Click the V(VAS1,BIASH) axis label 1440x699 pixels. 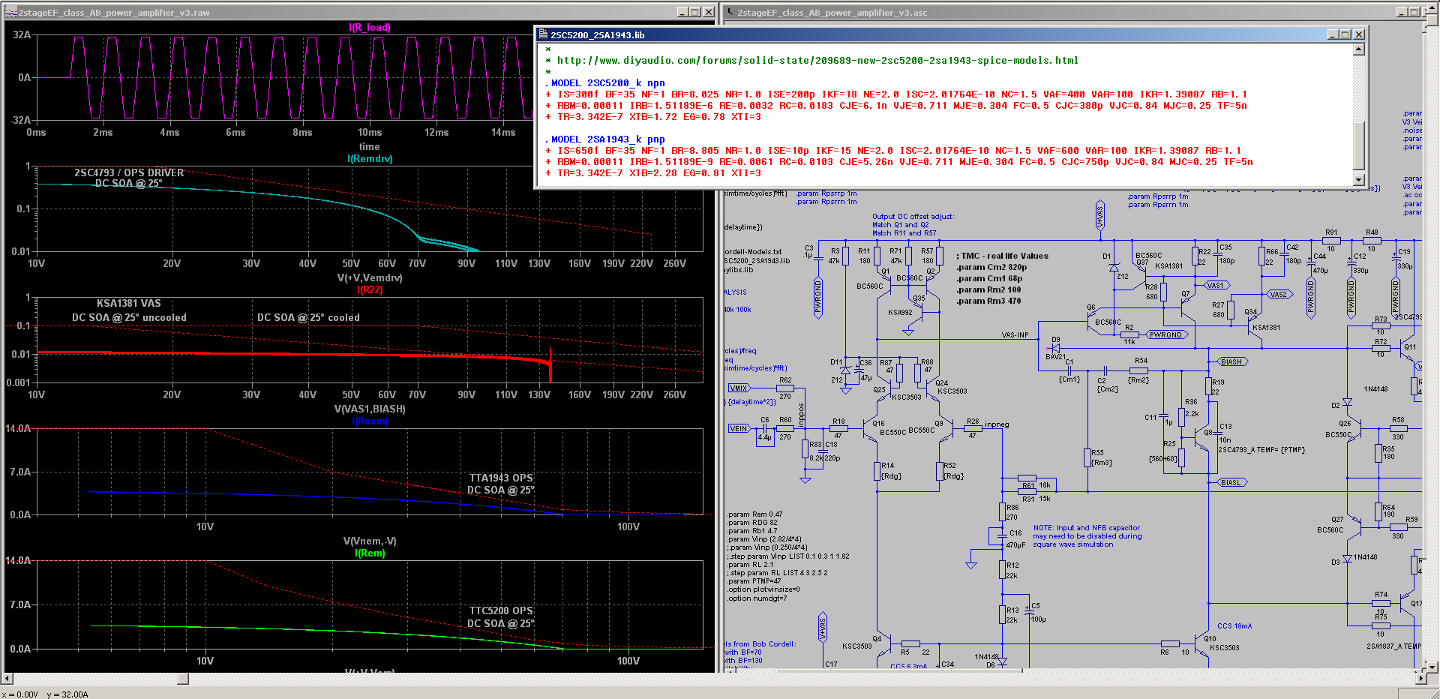tap(370, 409)
